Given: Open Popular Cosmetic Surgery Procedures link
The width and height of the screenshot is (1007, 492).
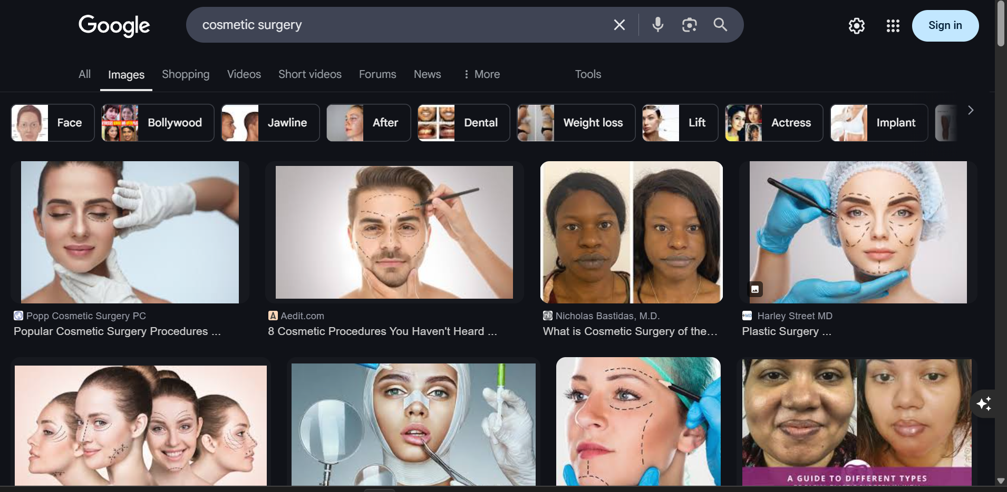Looking at the screenshot, I should click(x=117, y=331).
